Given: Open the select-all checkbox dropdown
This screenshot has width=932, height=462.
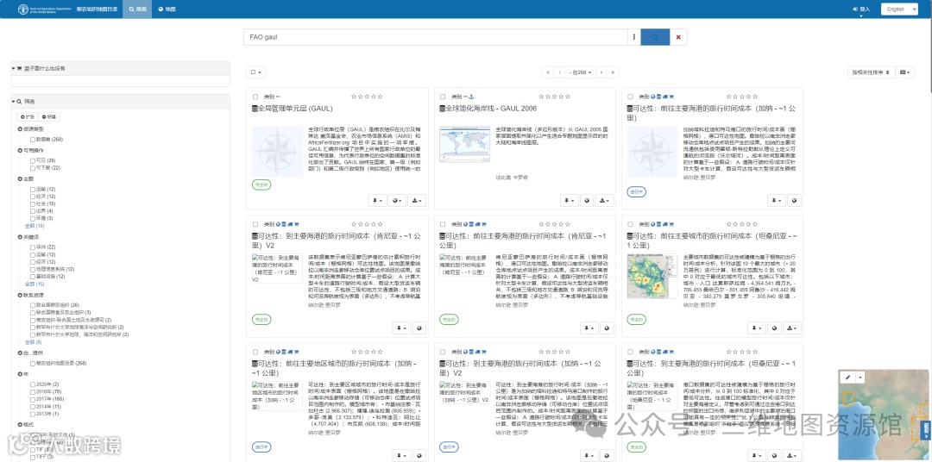Looking at the screenshot, I should [x=256, y=72].
